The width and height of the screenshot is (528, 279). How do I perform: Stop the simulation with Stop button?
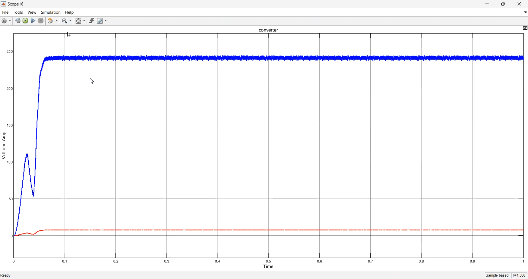coord(41,21)
